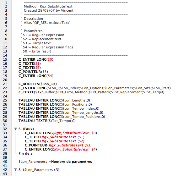Click the TABLEAU TEXTE command on line 30
Image resolution: width=183 pixels, height=176 pixels.
click(x=33, y=121)
